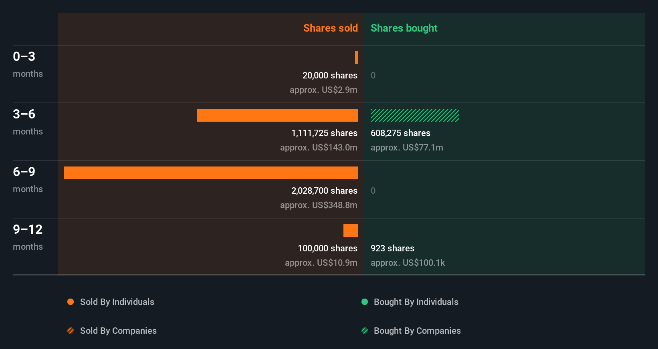Click the Shares bought column header
This screenshot has height=349, width=658.
click(404, 28)
